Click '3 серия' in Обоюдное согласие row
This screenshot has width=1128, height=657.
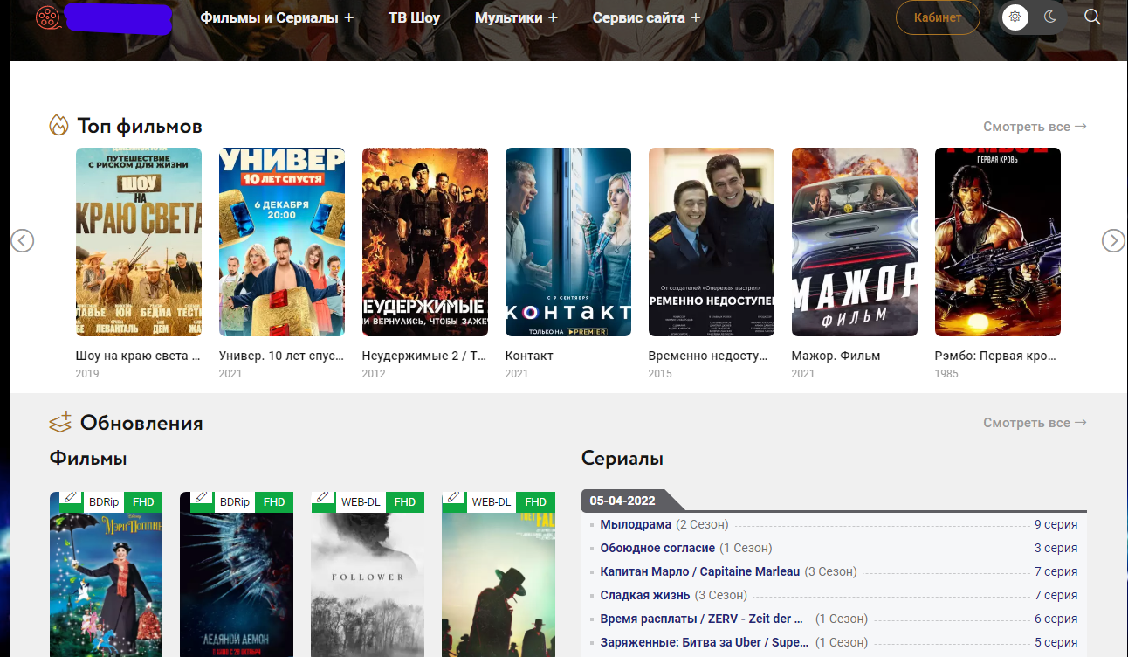(x=1056, y=548)
